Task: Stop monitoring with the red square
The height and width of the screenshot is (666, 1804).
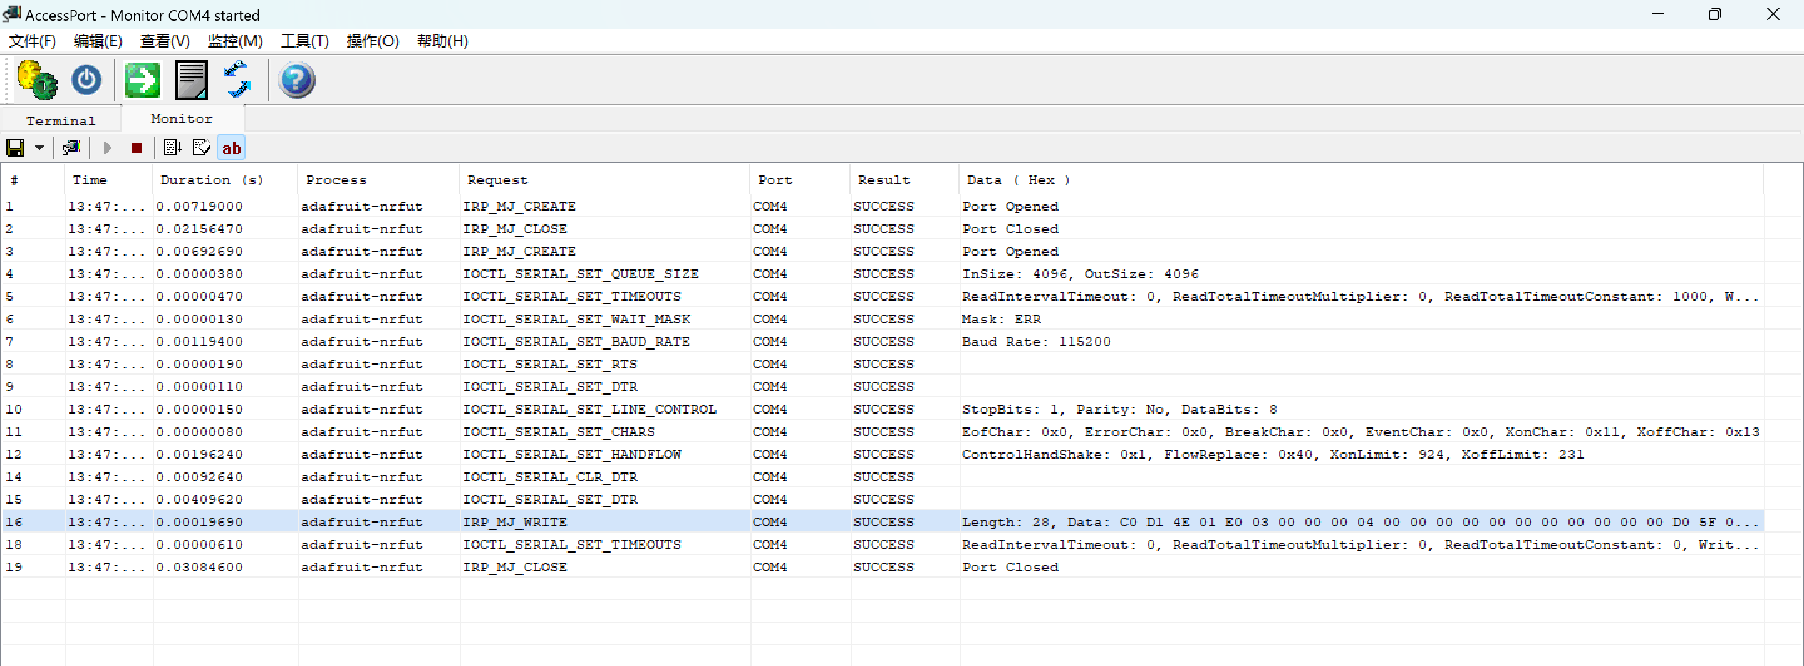Action: 137,148
